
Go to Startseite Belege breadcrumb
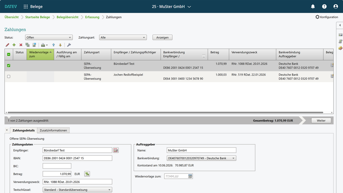(x=37, y=17)
